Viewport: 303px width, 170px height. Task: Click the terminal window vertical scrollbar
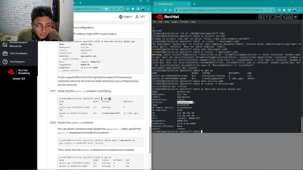[x=302, y=125]
